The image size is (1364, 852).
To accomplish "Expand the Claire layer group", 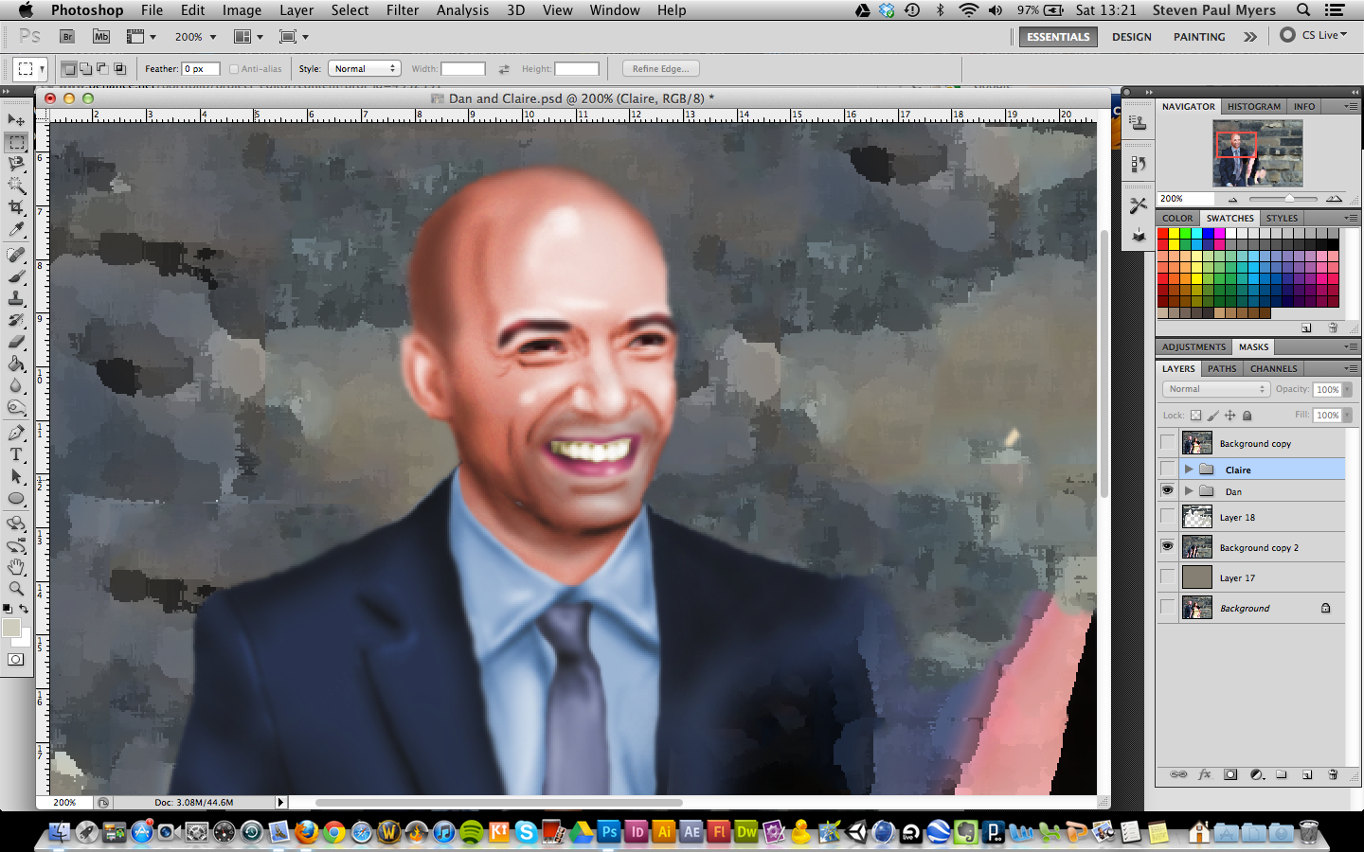I will [x=1188, y=470].
